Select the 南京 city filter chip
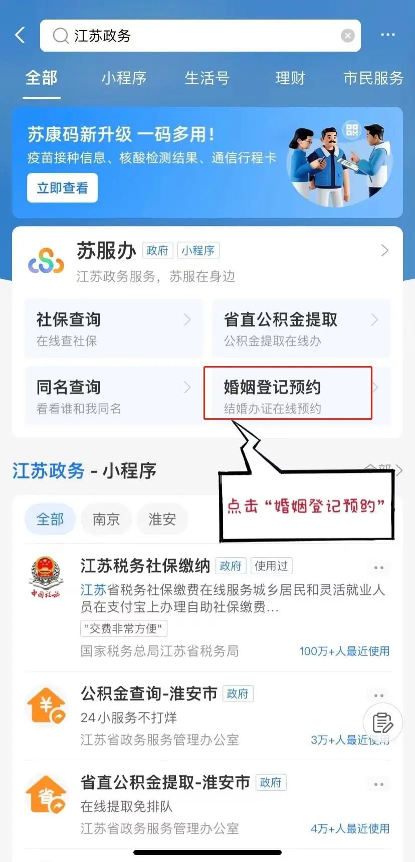 click(106, 519)
